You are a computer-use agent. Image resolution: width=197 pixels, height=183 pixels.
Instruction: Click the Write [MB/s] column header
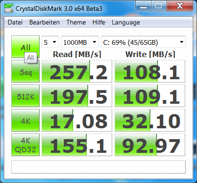pyautogui.click(x=150, y=54)
